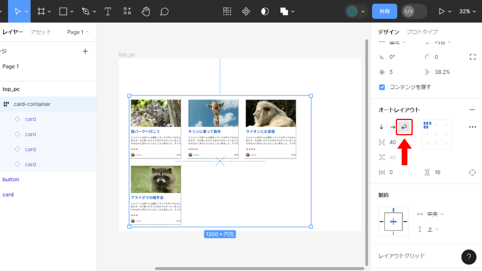Select the Pen tool
The height and width of the screenshot is (271, 482).
tap(85, 11)
